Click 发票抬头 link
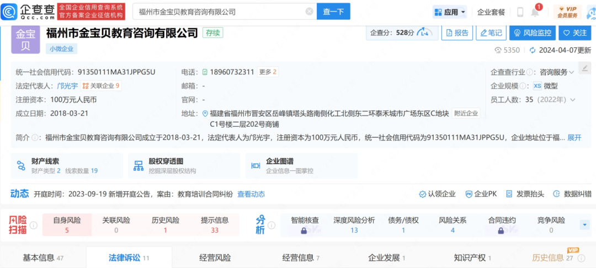Screen dimensions: 596x268 tap(525, 194)
